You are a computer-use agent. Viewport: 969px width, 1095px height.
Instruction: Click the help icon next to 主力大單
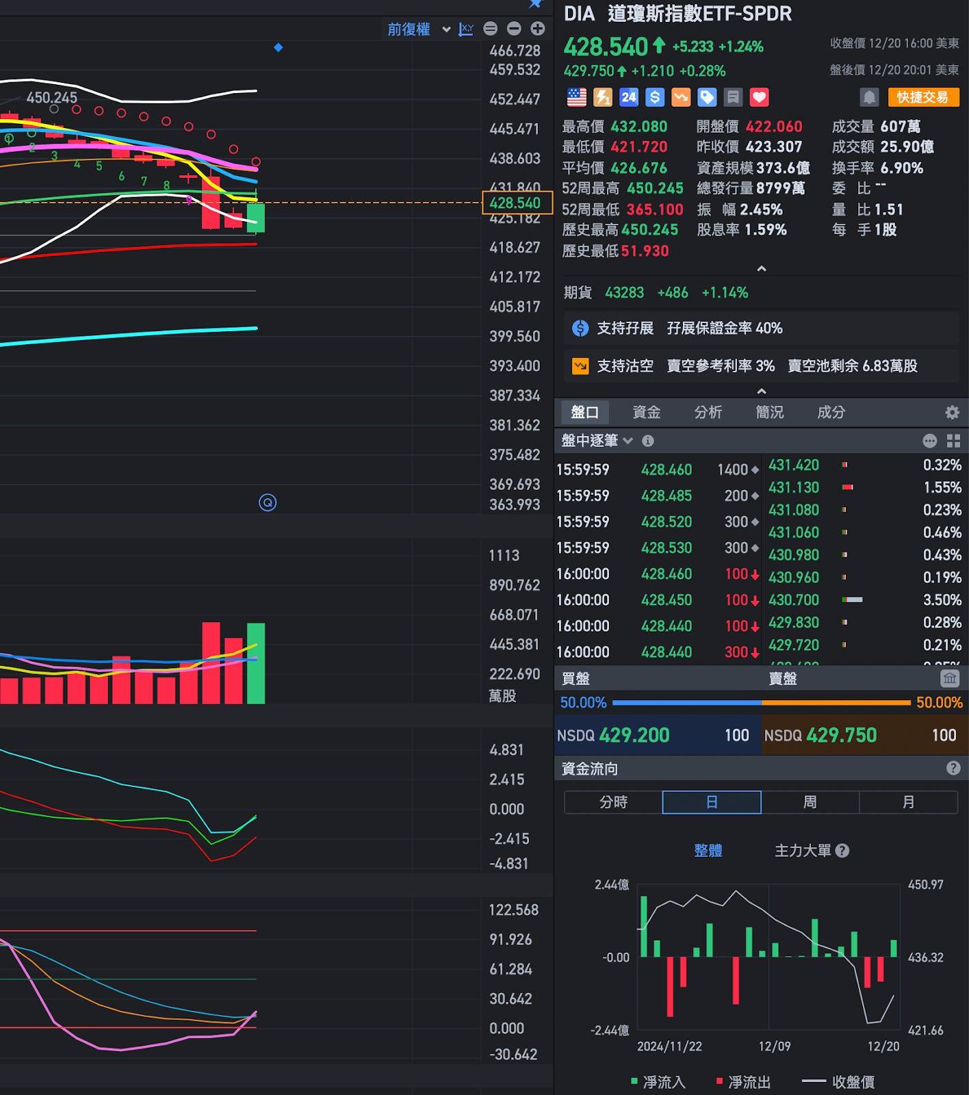pyautogui.click(x=842, y=851)
